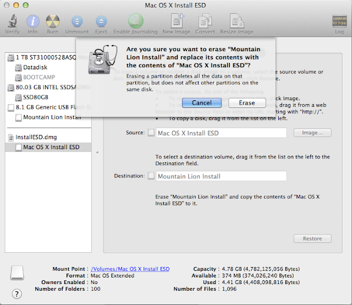Click the Image... button
This screenshot has width=352, height=305.
[x=312, y=133]
